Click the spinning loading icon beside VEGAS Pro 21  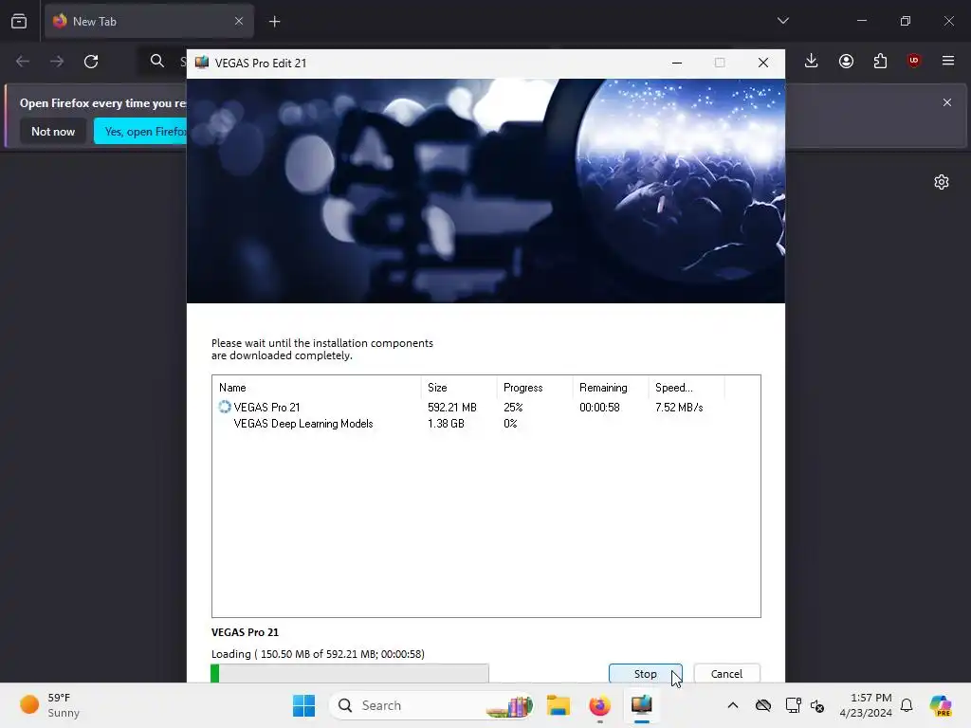point(224,407)
